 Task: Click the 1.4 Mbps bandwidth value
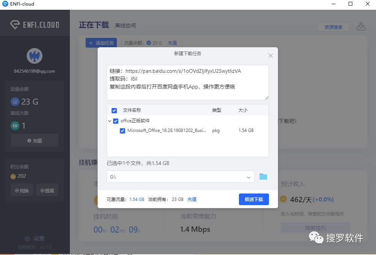pos(195,229)
